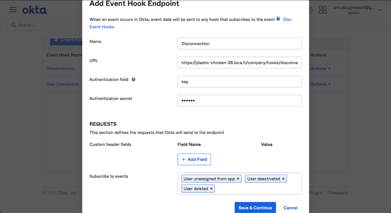Click the search magnifier icon
The image size is (391, 213).
tap(13, 25)
